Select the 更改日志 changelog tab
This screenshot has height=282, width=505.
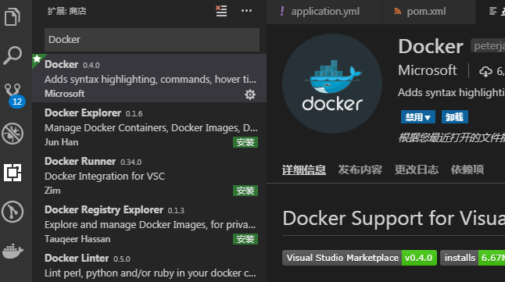[x=417, y=170]
